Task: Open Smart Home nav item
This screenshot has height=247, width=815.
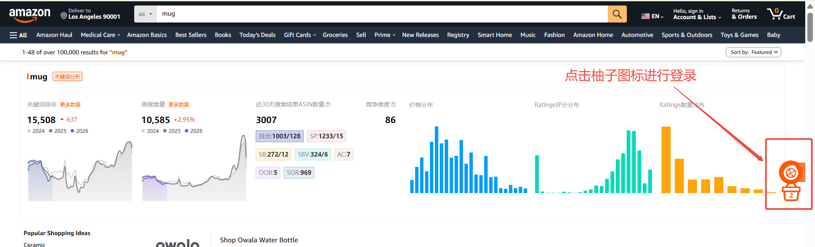Action: pos(495,35)
